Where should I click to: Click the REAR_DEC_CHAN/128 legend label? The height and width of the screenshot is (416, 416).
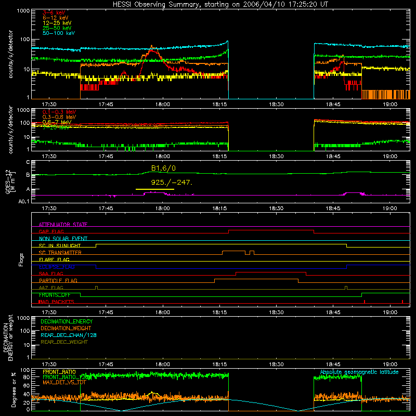69,335
